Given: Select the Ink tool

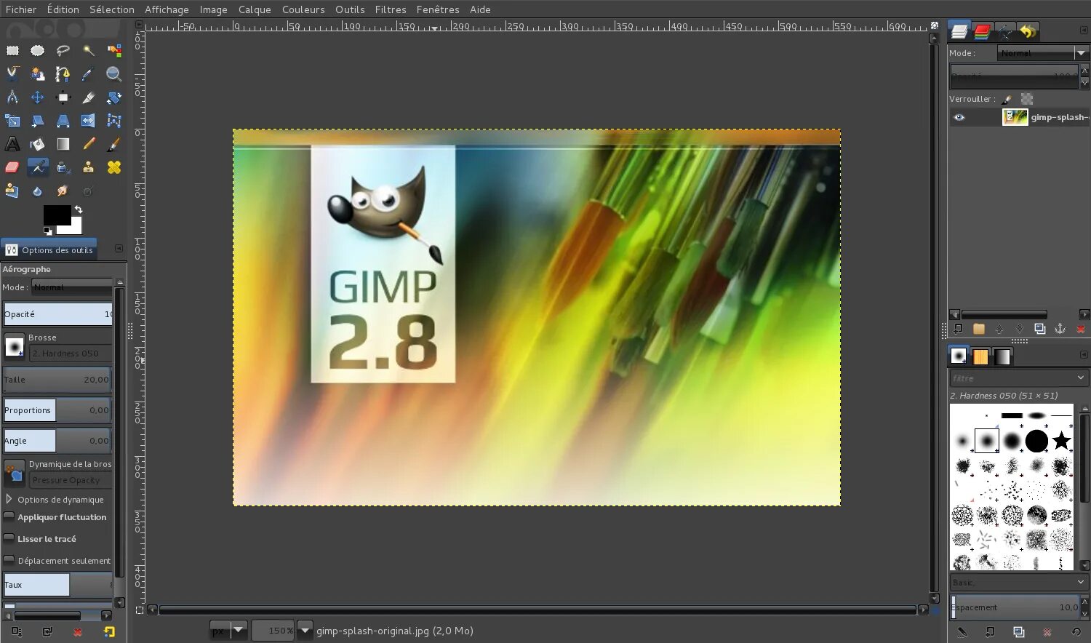Looking at the screenshot, I should click(63, 167).
